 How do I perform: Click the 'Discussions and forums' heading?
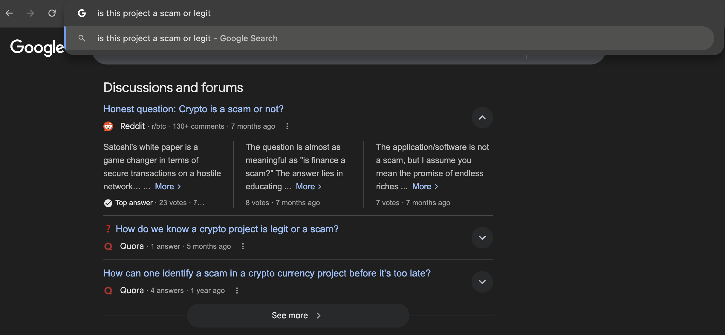pos(173,87)
